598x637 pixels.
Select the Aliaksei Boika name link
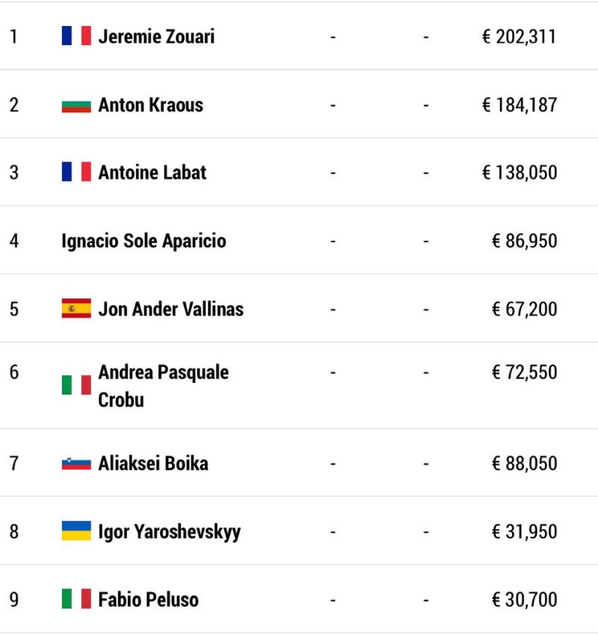tap(153, 463)
